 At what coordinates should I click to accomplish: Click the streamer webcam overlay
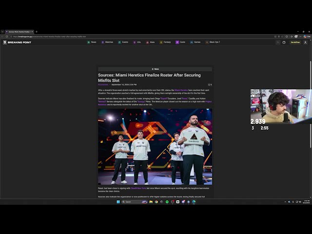click(x=281, y=106)
